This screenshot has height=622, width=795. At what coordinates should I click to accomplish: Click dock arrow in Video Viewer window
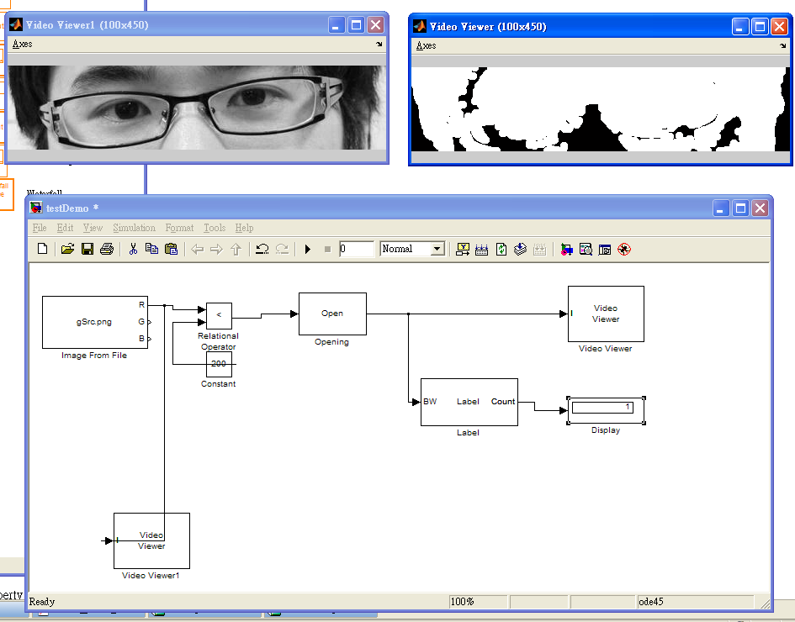pos(783,45)
